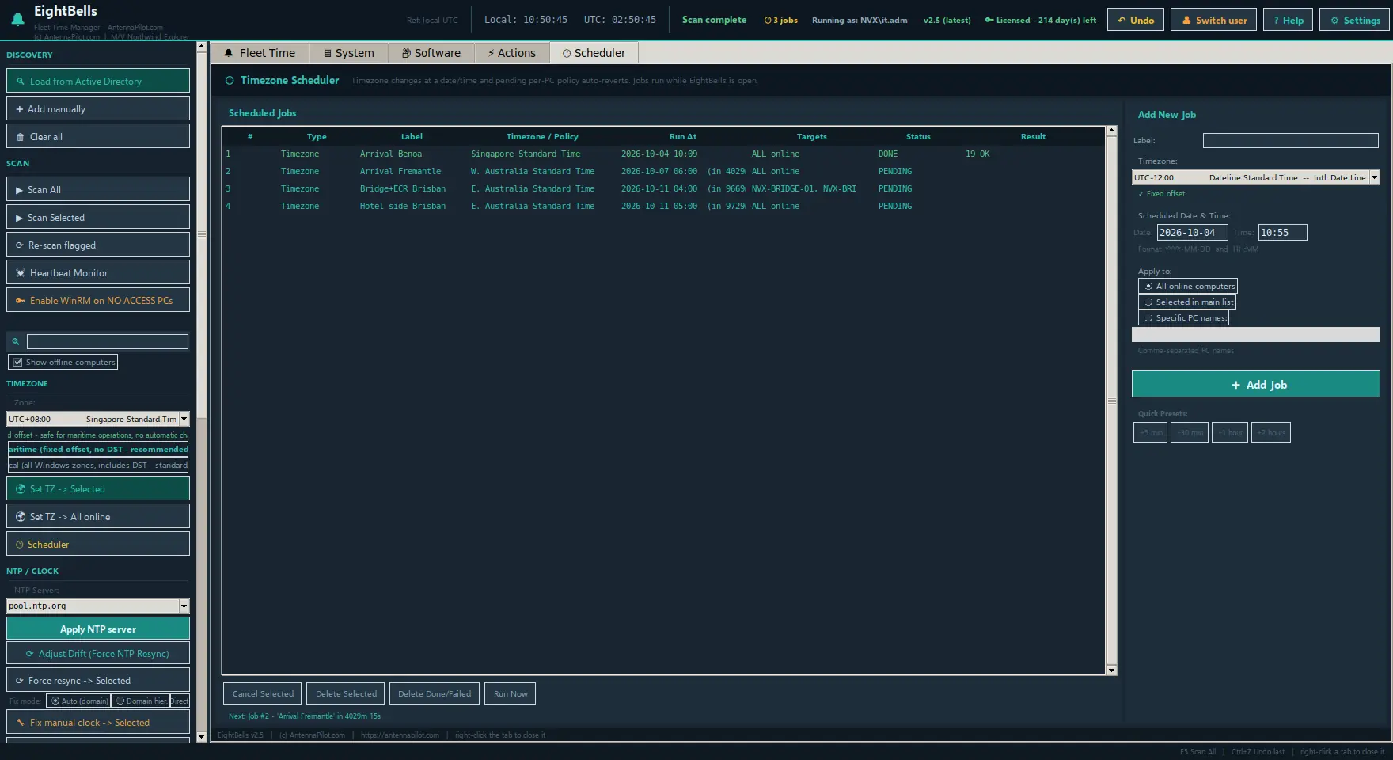Open the Zone dropdown in sidebar
1393x760 pixels.
(x=184, y=419)
